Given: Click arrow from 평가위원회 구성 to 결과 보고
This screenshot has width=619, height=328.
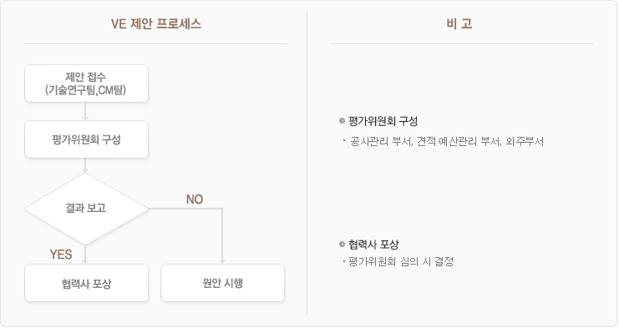Looking at the screenshot, I should point(85,165).
